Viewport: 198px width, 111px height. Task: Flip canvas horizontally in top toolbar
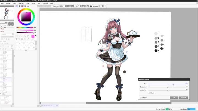tap(91, 6)
